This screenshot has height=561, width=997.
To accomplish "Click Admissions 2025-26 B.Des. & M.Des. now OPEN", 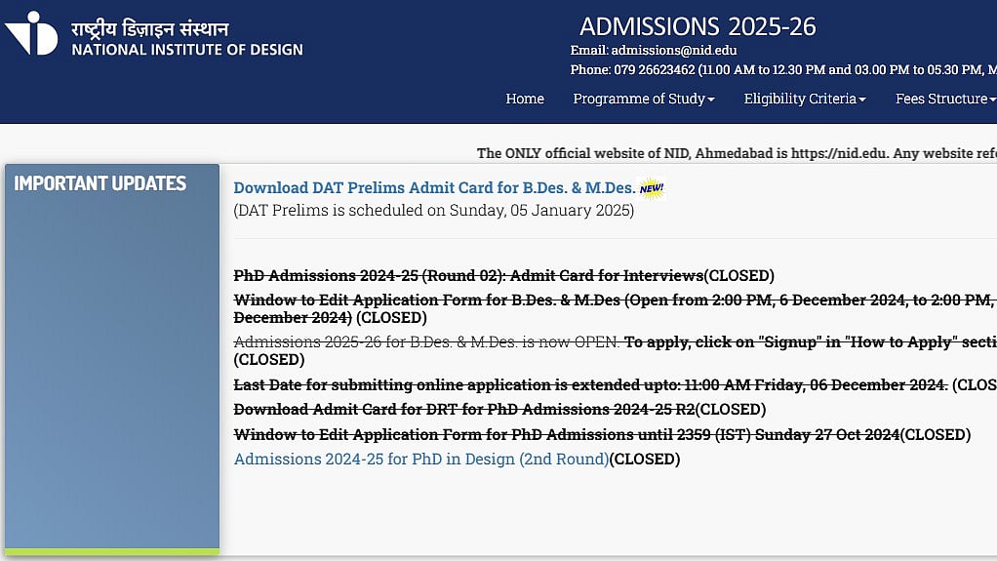I will pyautogui.click(x=426, y=341).
